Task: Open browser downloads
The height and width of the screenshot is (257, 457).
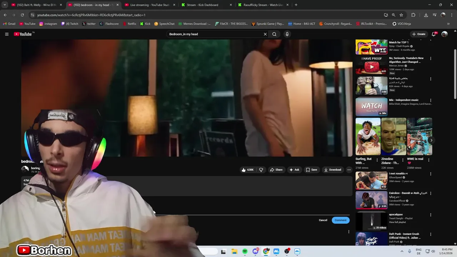Action: click(x=426, y=15)
